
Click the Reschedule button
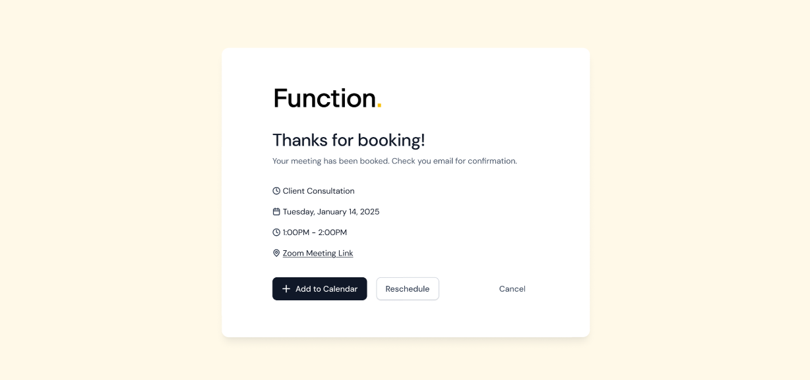[x=408, y=288]
